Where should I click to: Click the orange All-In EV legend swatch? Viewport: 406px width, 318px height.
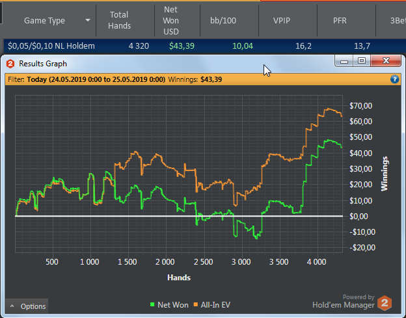[x=196, y=304]
